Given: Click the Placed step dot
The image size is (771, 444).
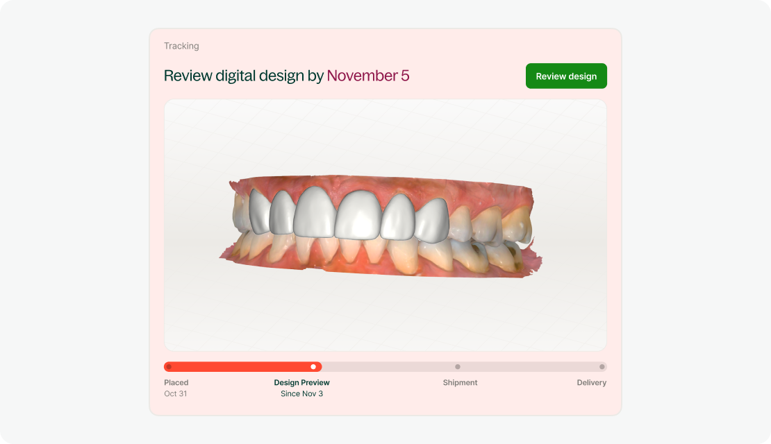Looking at the screenshot, I should (169, 367).
